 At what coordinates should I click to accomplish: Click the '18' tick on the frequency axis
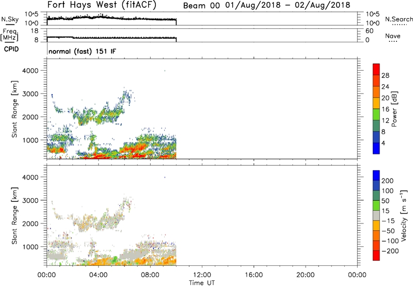tap(35, 31)
